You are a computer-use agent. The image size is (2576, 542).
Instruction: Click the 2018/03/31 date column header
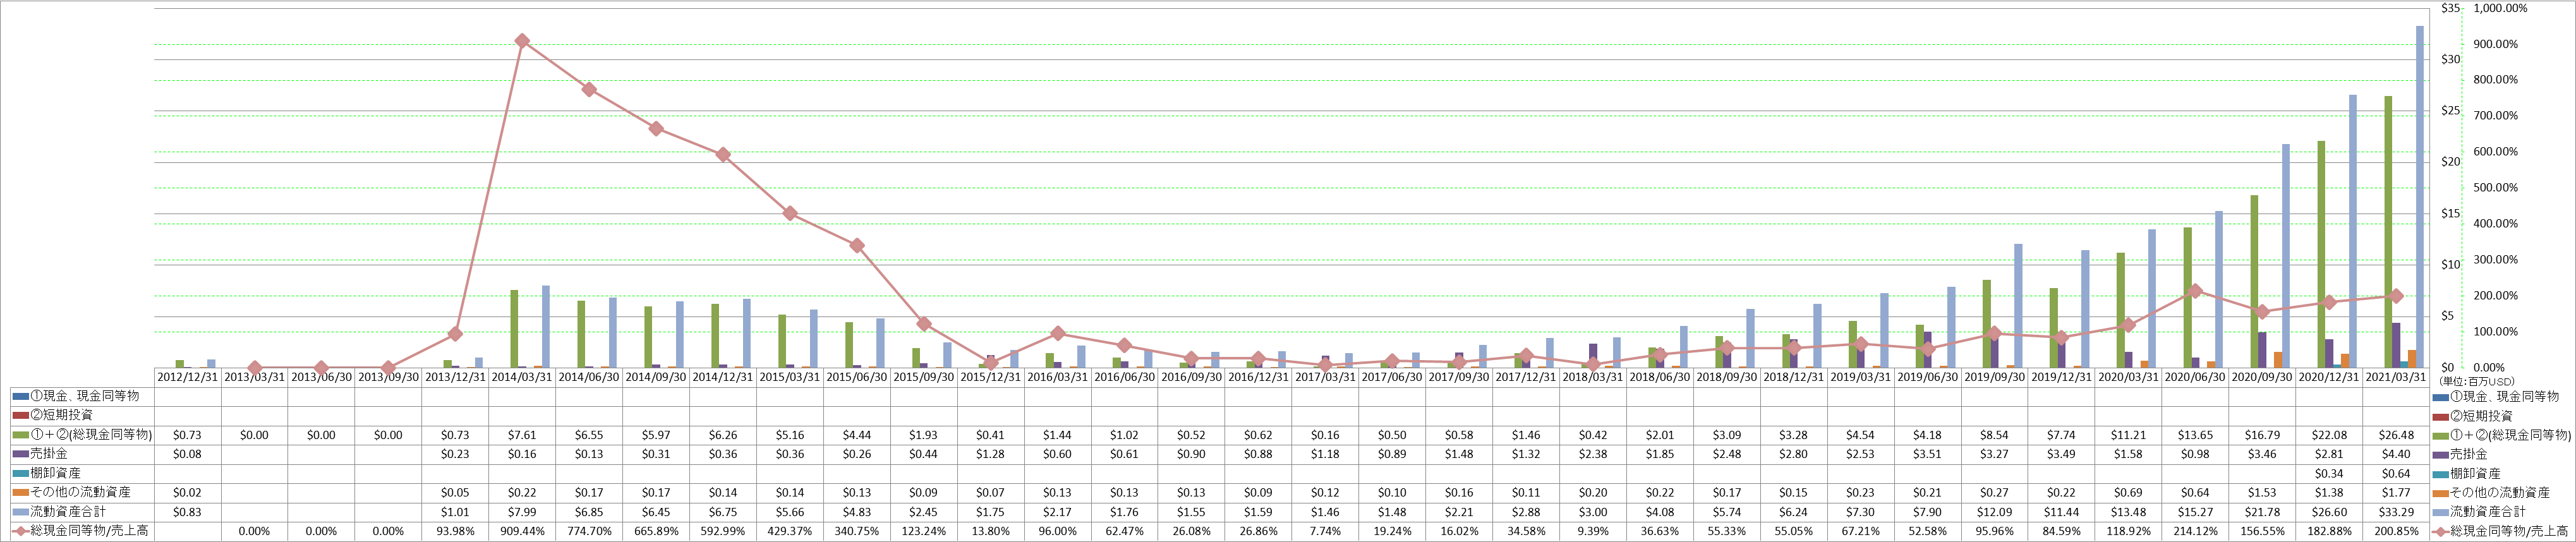tap(1593, 377)
